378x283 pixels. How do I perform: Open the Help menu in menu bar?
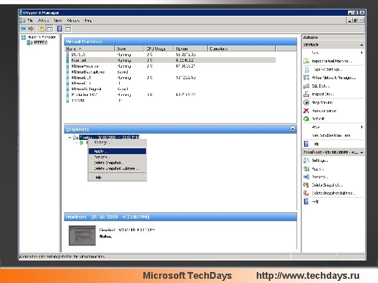click(88, 20)
